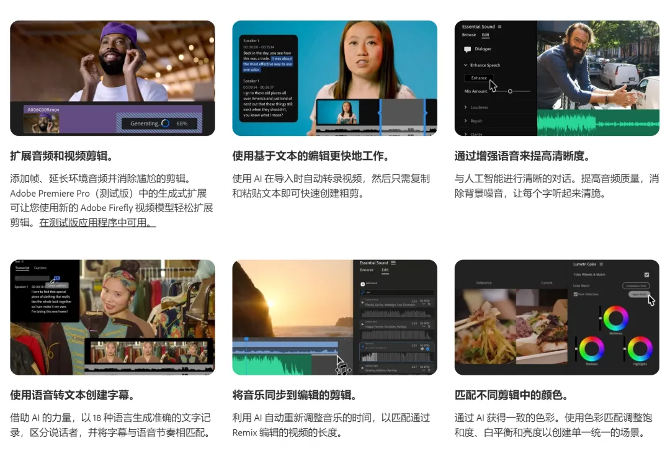Click the A006C009.mov clip thumbnail
The width and height of the screenshot is (670, 461).
pyautogui.click(x=42, y=123)
